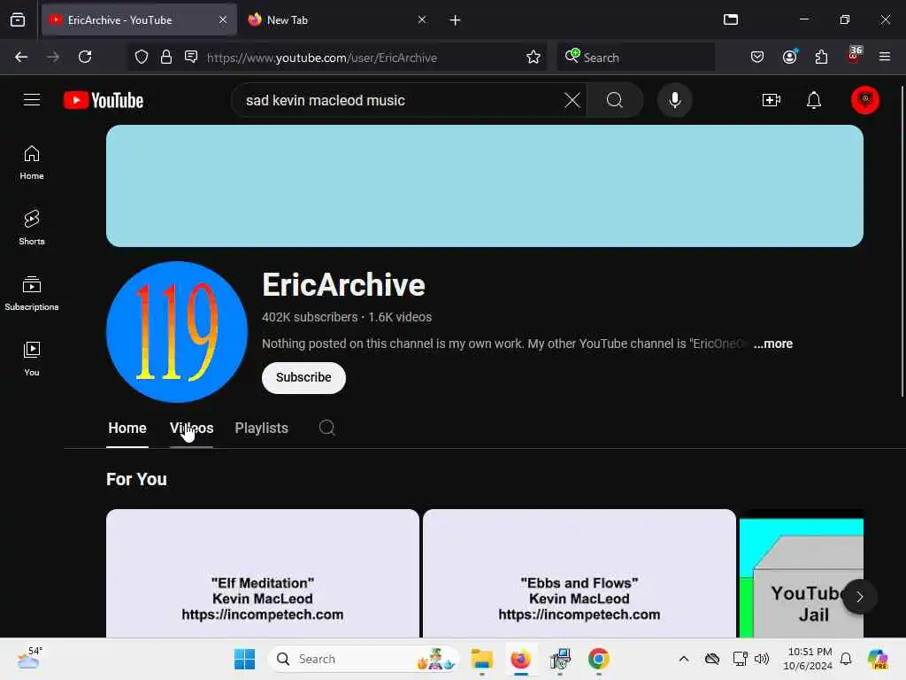Click the Firefox Search box
906x680 pixels.
pos(635,57)
